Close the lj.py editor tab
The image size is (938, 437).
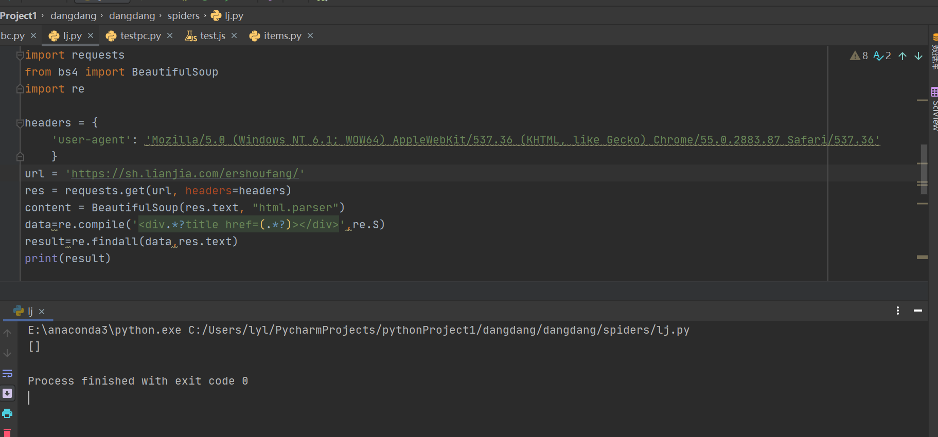[x=91, y=35]
